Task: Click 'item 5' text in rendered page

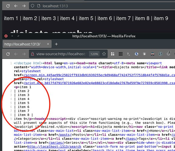Action: [x=86, y=18]
